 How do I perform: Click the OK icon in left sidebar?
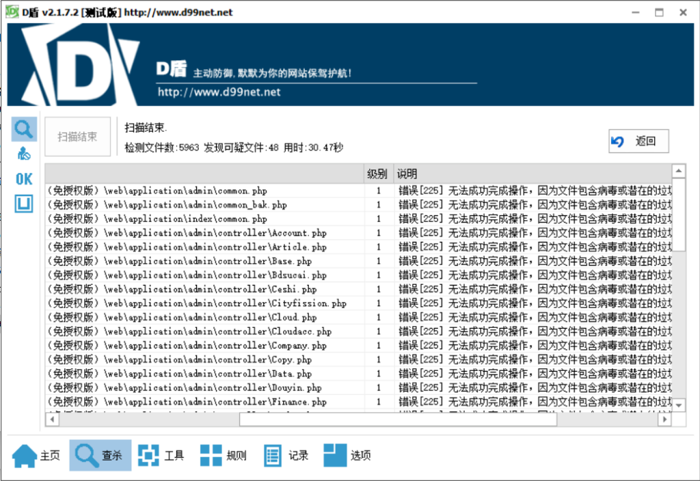[24, 179]
